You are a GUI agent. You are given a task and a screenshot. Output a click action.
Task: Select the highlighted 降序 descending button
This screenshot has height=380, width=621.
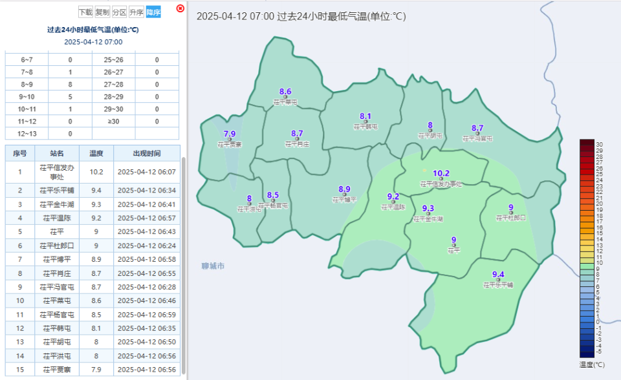coord(153,12)
